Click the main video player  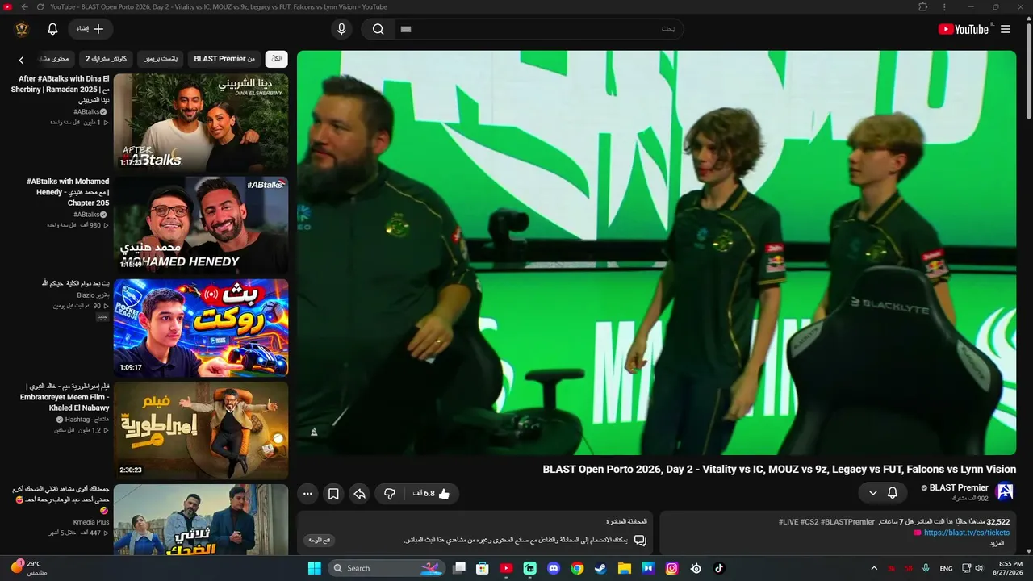tap(656, 253)
